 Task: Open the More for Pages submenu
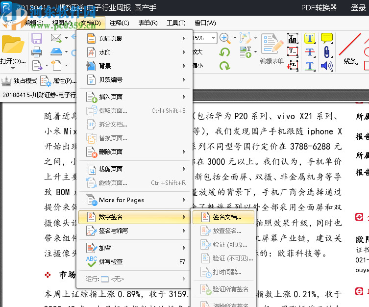(x=134, y=200)
